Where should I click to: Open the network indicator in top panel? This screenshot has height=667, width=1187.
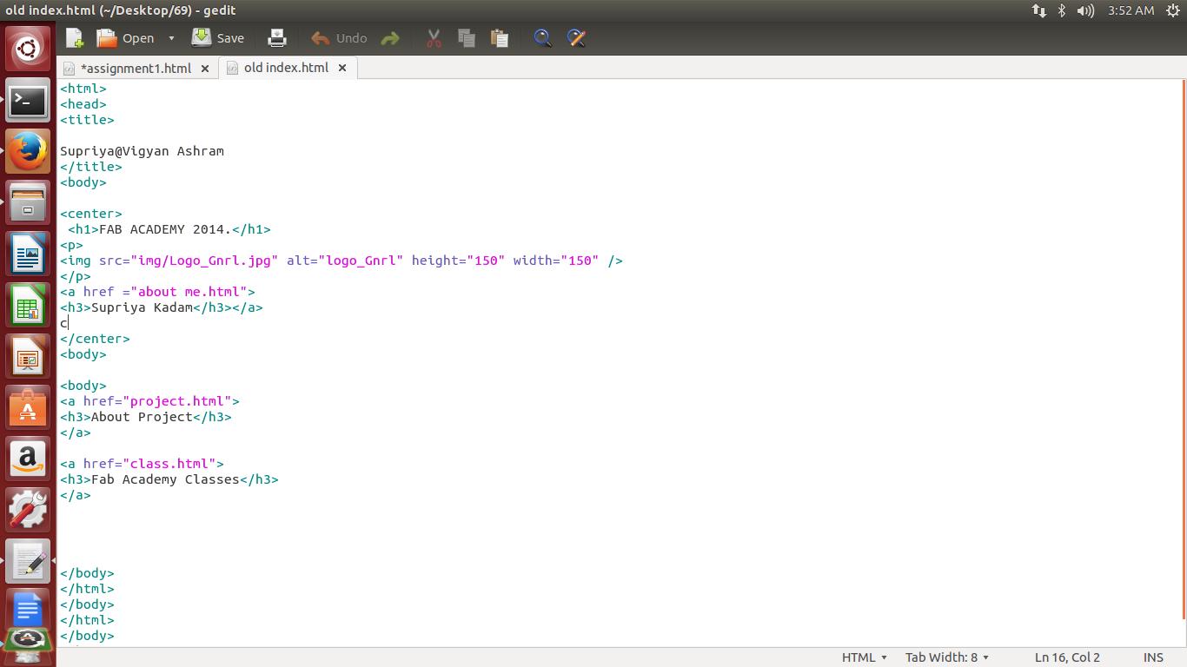point(1038,10)
